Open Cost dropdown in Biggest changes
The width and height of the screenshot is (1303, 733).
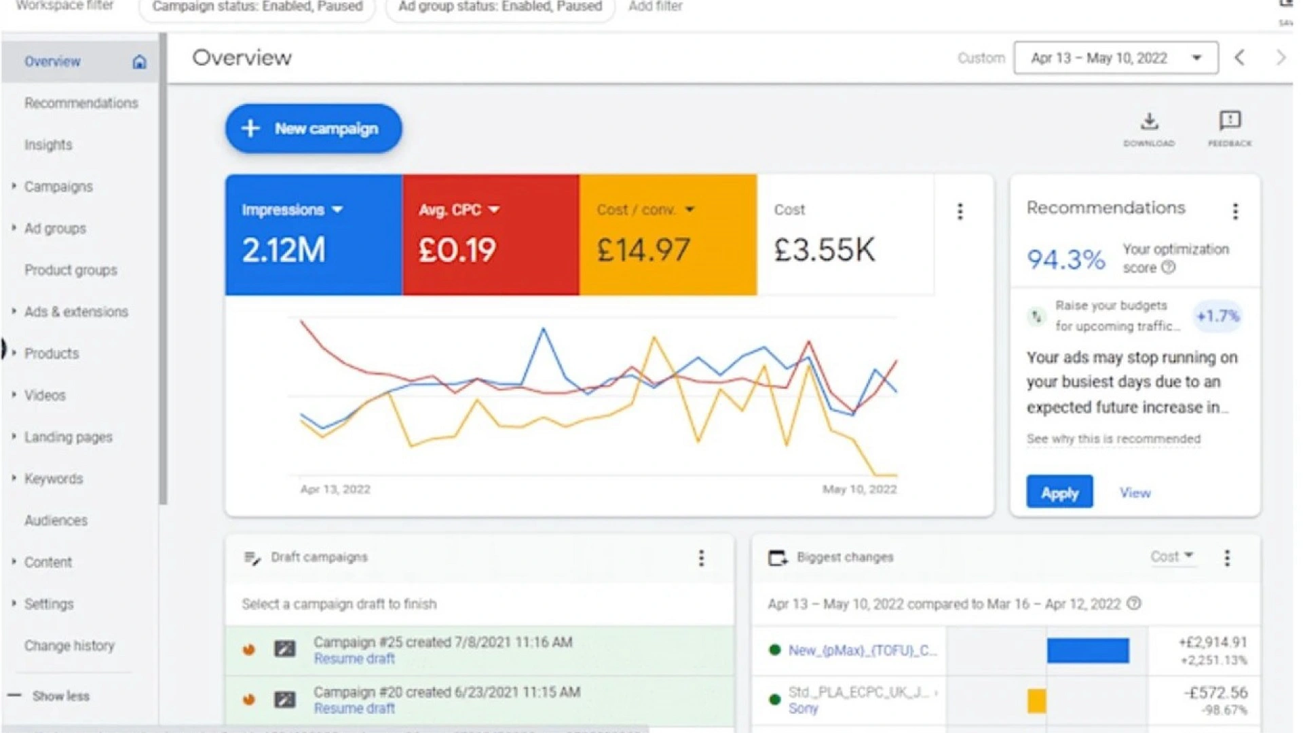tap(1171, 557)
